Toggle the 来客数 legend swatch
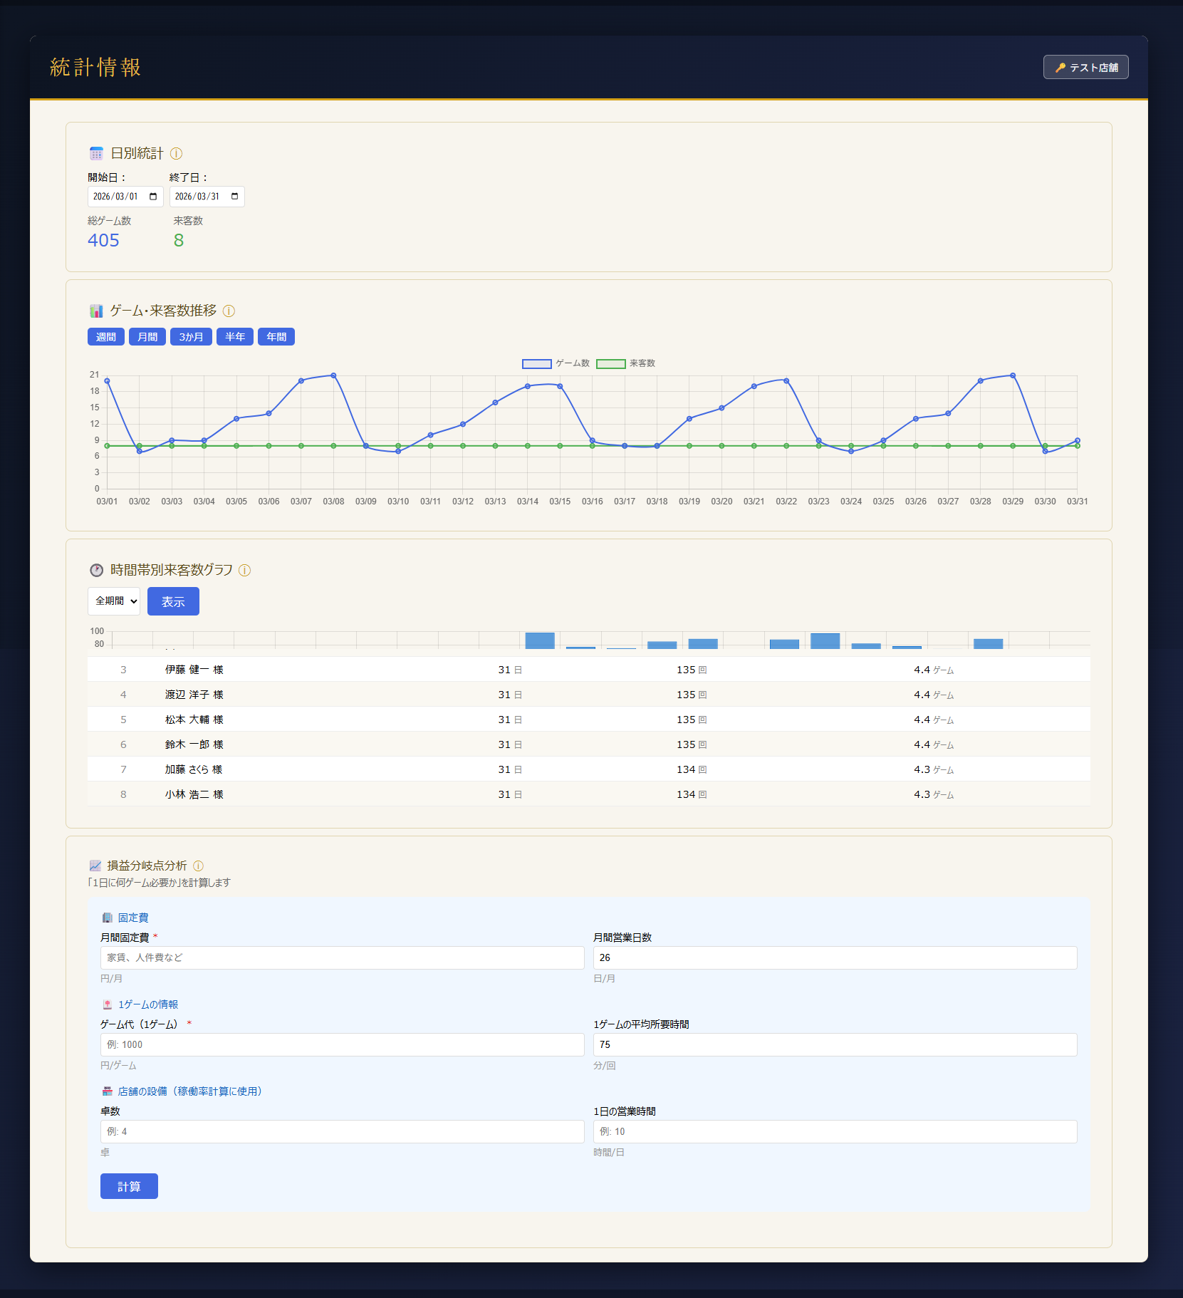Viewport: 1183px width, 1298px height. click(611, 364)
